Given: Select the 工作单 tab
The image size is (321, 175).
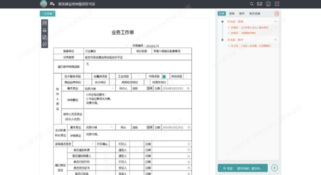Looking at the screenshot, I should click(47, 14).
